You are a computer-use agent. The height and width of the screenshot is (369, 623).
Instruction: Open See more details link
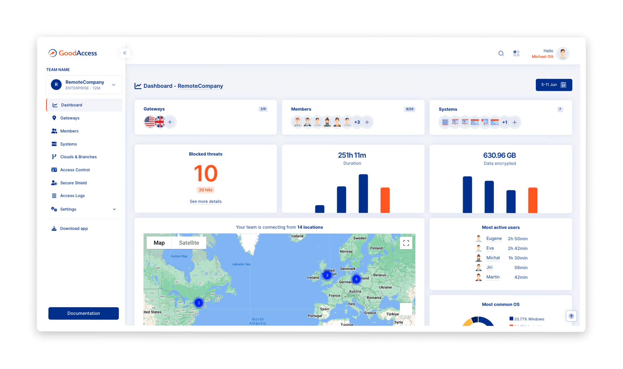coord(205,201)
